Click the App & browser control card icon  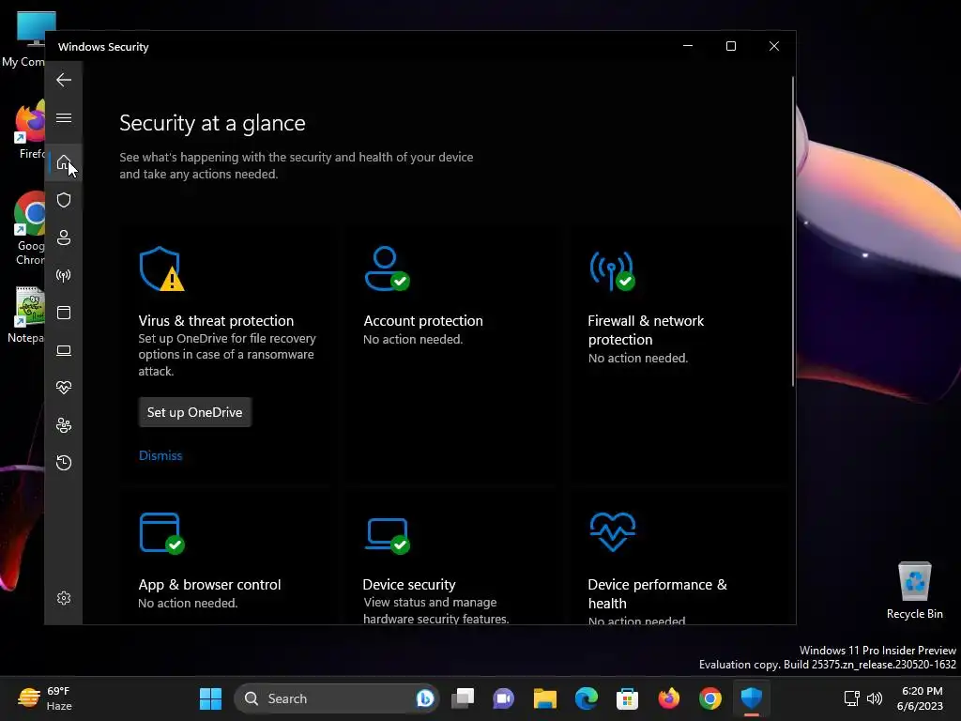[x=161, y=533]
